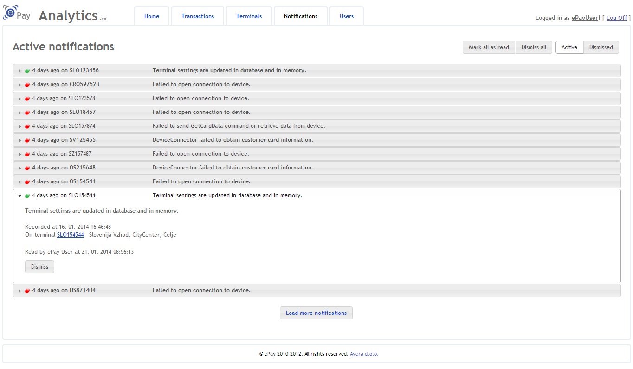Click the Log Off link
This screenshot has width=633, height=369.
tap(617, 18)
